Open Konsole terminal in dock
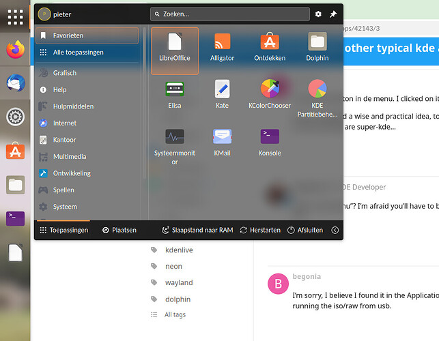Screen dimensions: 439x341 (x=16, y=218)
